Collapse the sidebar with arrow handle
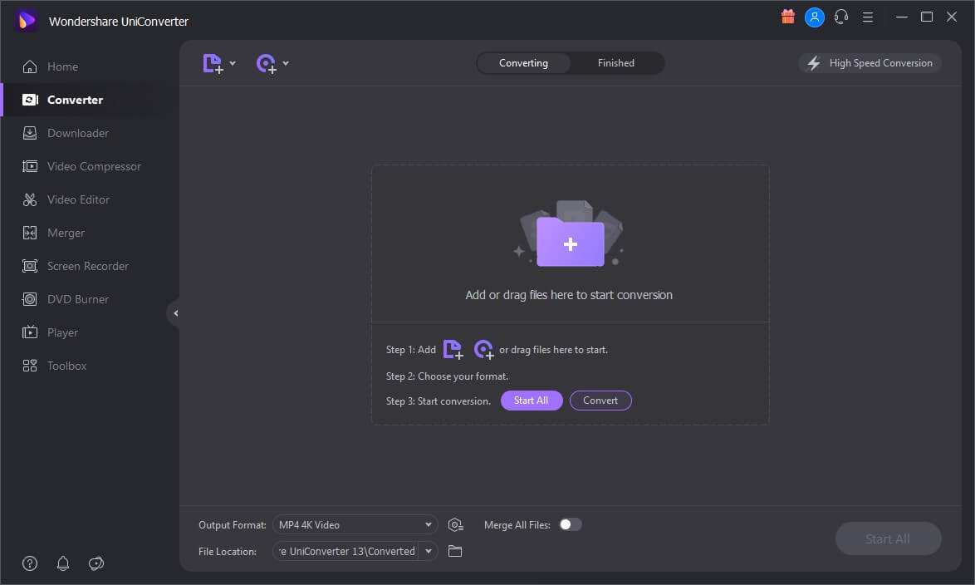975x585 pixels. point(174,313)
